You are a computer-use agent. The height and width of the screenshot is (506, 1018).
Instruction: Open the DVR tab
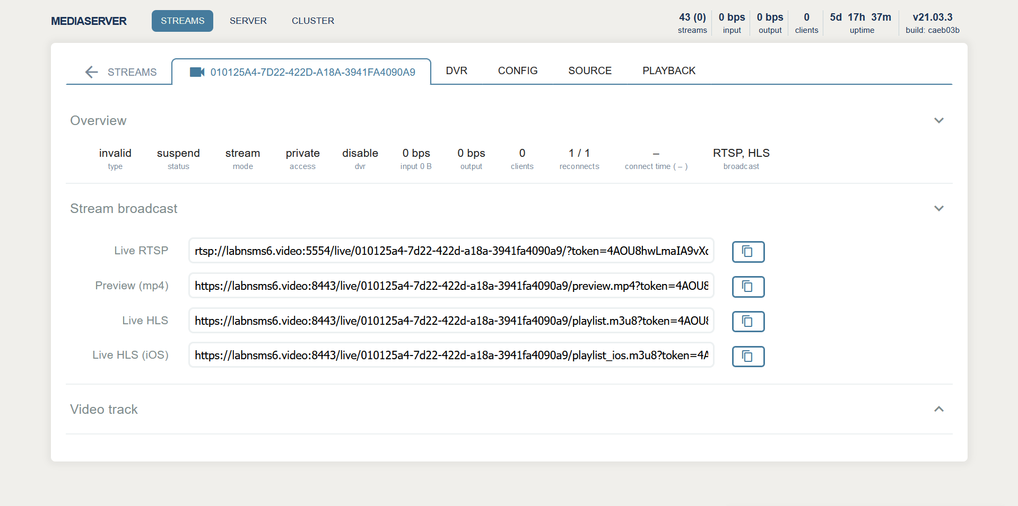point(456,71)
